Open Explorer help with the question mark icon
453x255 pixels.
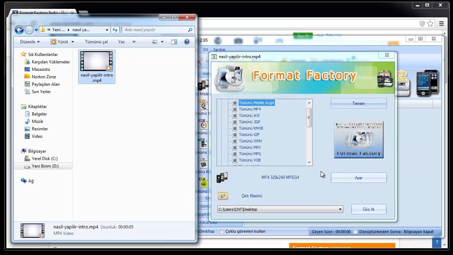point(187,42)
